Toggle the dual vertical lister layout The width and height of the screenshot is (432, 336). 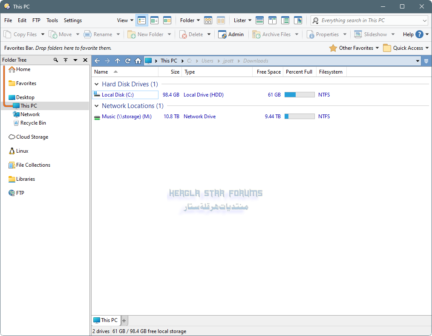pyautogui.click(x=273, y=20)
